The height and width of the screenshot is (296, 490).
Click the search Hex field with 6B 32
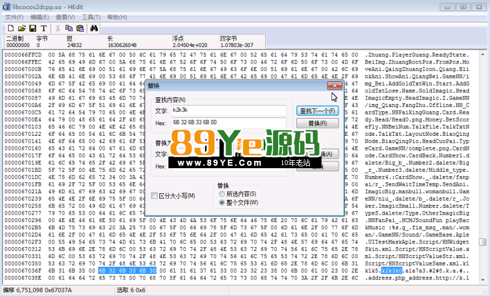coord(228,123)
